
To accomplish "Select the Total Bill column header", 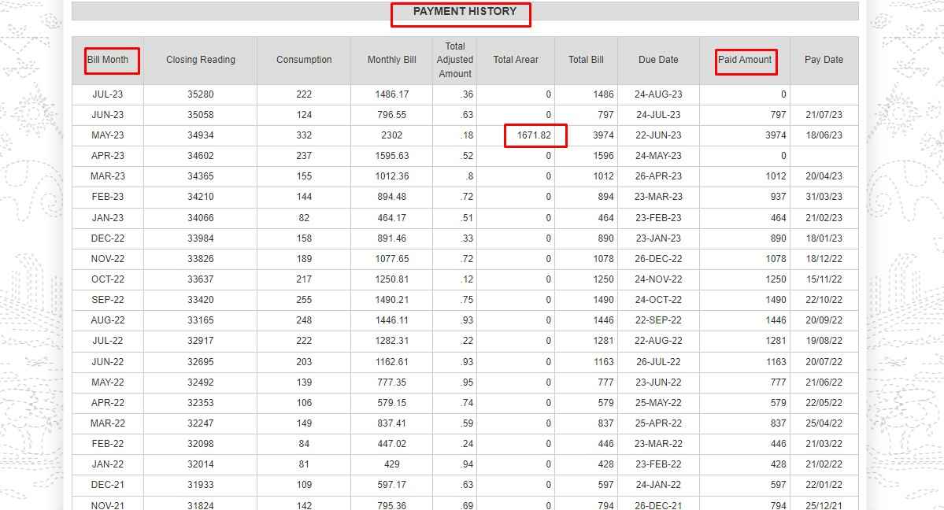I will (586, 60).
